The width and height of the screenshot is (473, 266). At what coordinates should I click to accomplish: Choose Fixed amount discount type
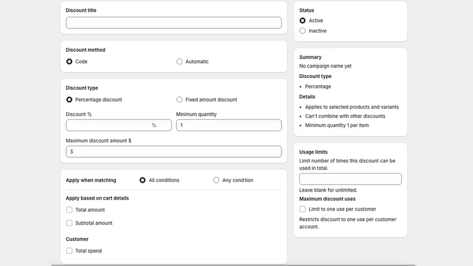pos(180,99)
